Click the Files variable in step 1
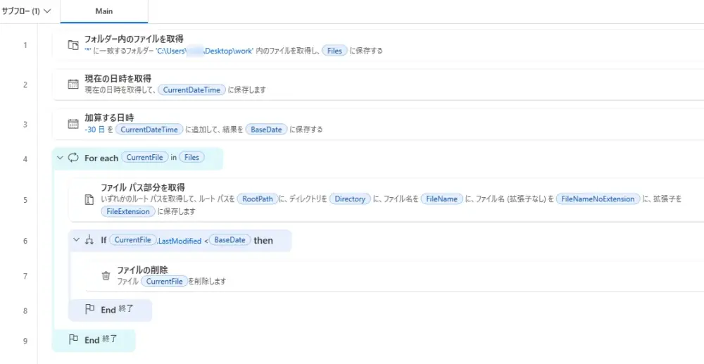704x364 pixels. tap(334, 51)
